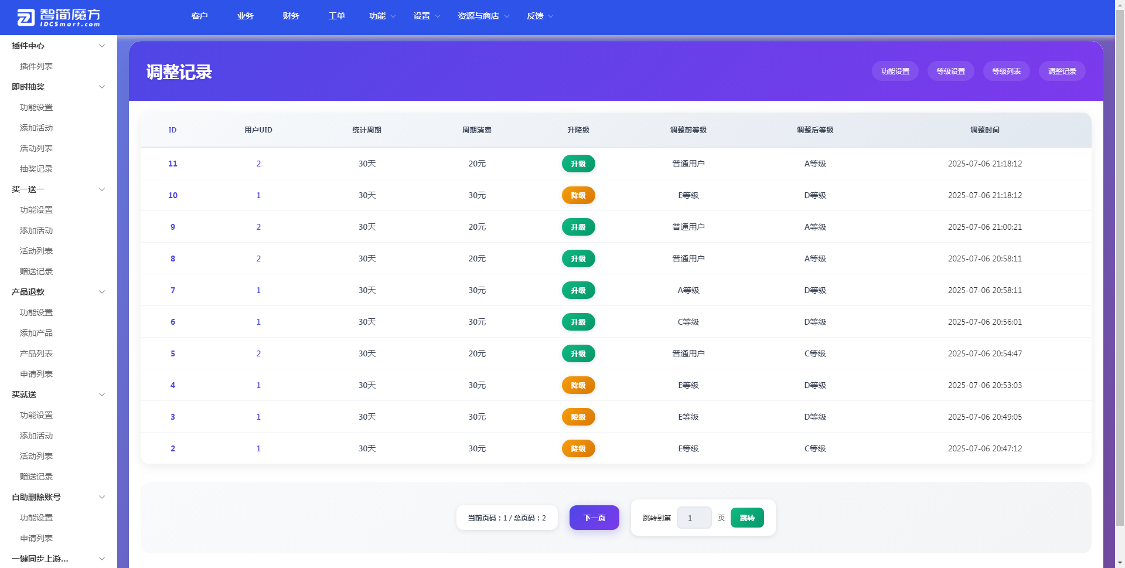The height and width of the screenshot is (568, 1125).
Task: Open the 业务 top menu
Action: (x=245, y=16)
